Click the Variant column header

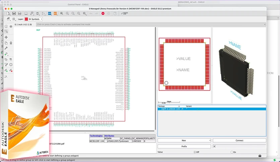(189, 106)
